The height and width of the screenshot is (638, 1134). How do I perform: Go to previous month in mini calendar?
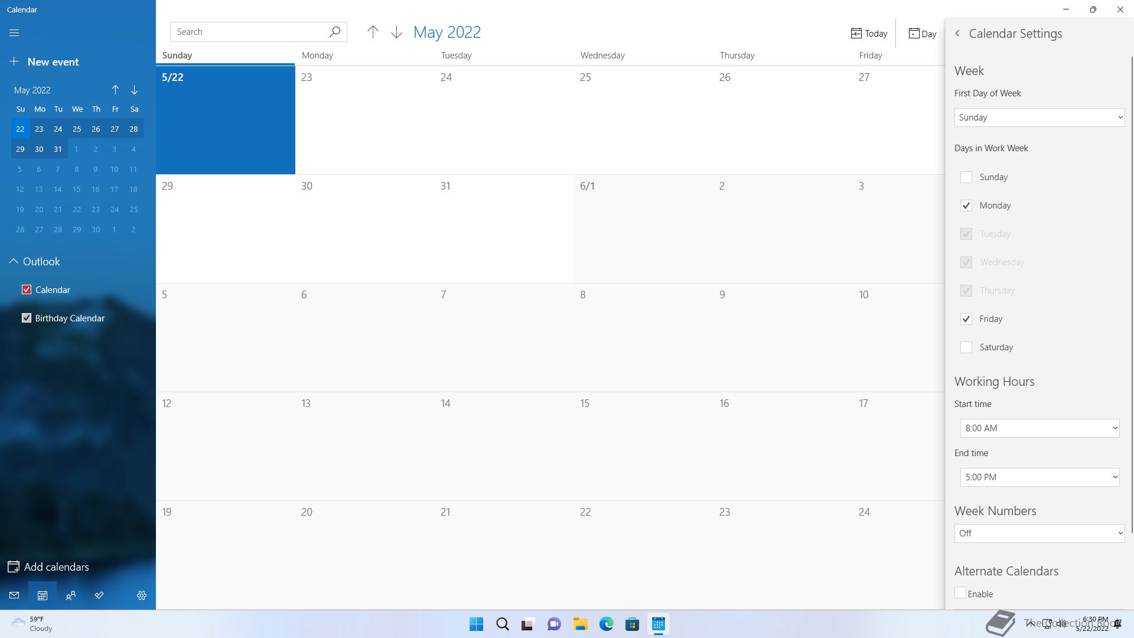coord(115,90)
